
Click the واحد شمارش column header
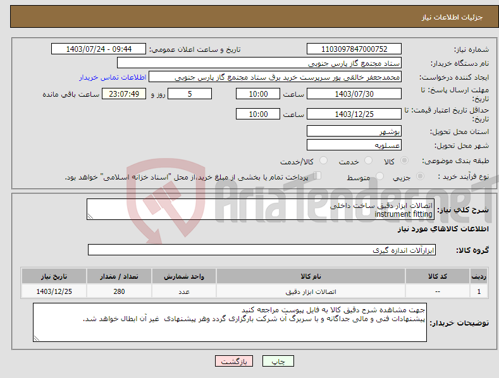click(x=184, y=276)
